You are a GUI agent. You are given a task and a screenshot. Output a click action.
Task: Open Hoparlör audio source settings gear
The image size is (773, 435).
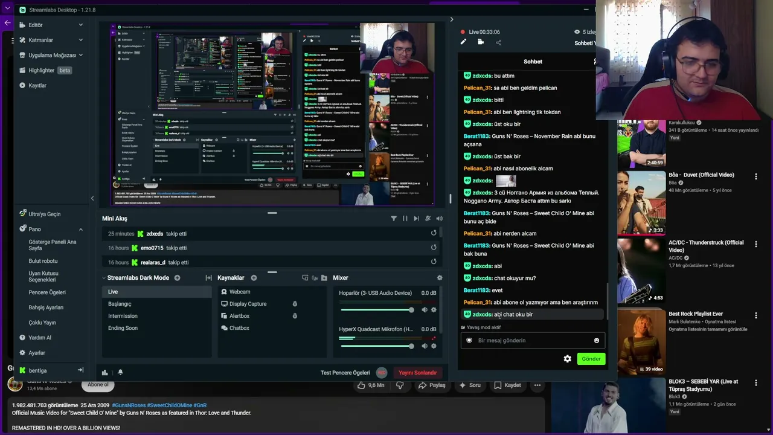coord(434,310)
